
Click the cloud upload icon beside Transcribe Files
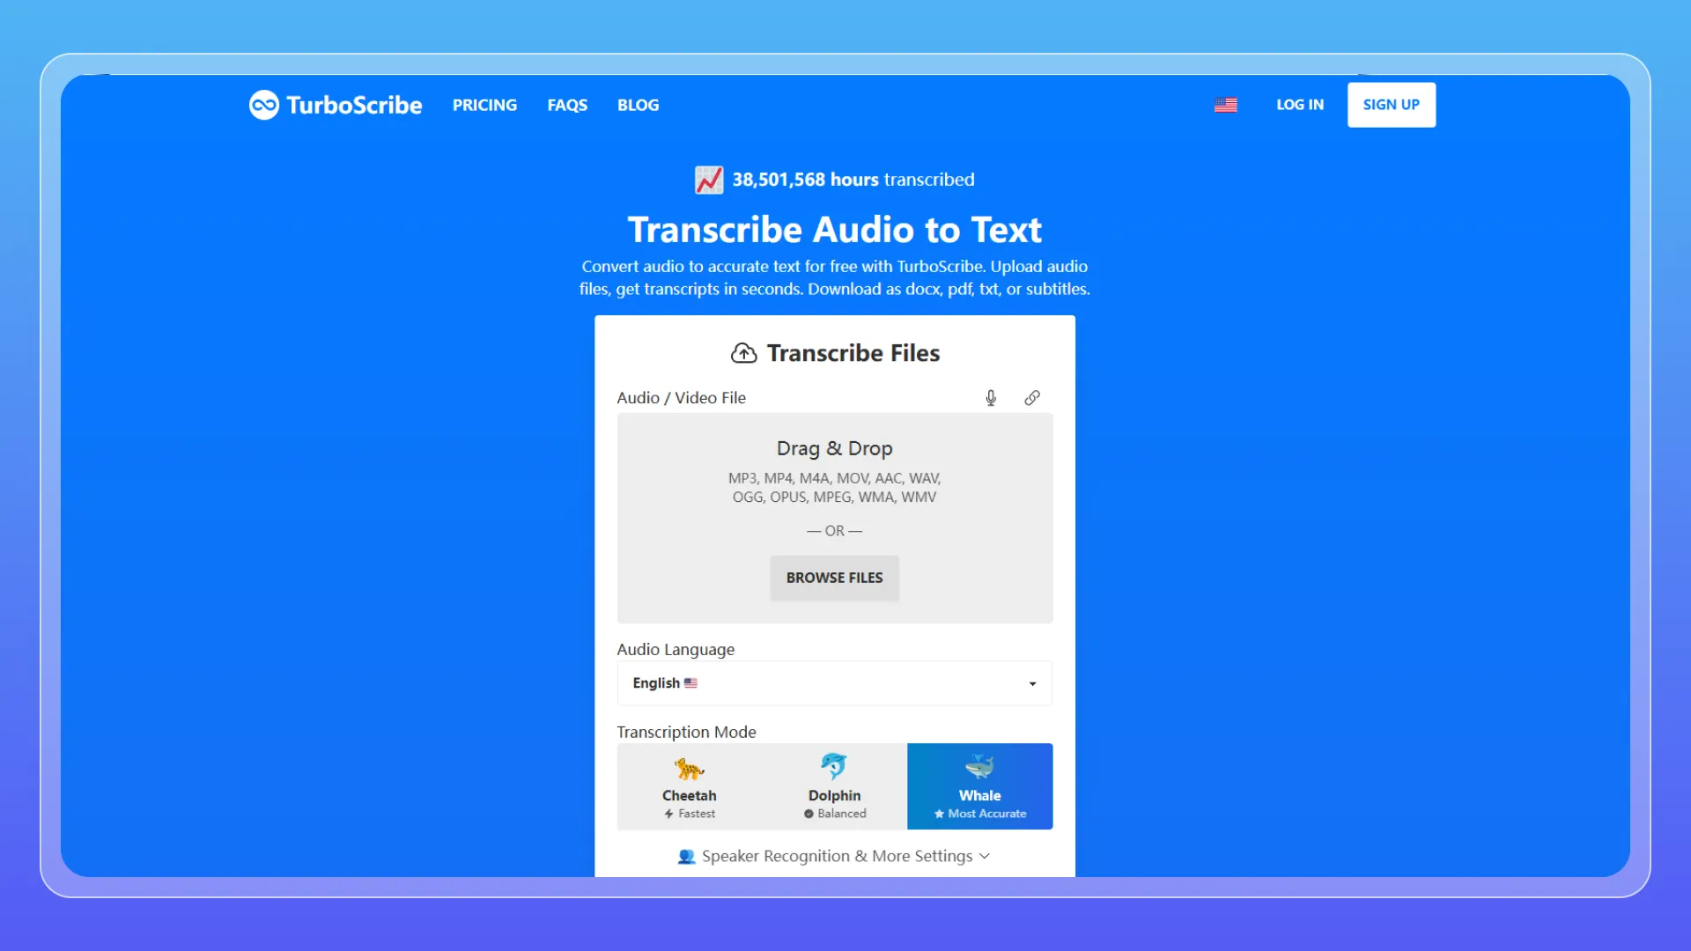(744, 353)
